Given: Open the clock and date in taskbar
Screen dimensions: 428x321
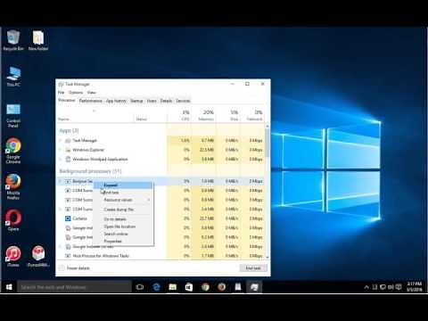Looking at the screenshot, I should click(x=415, y=287).
